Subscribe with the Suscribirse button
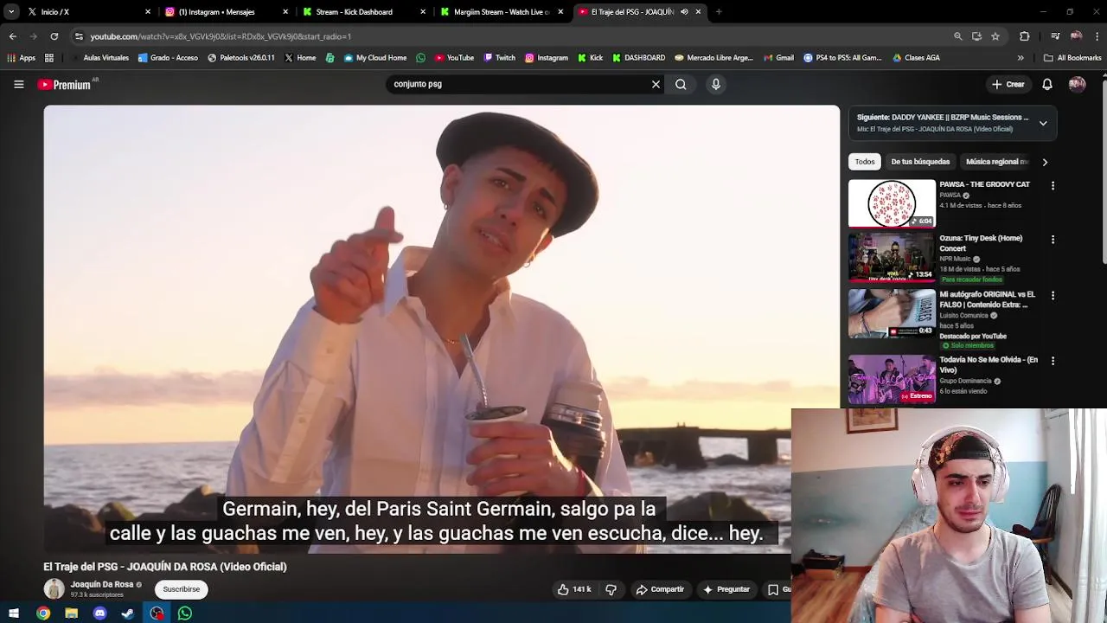 (182, 589)
